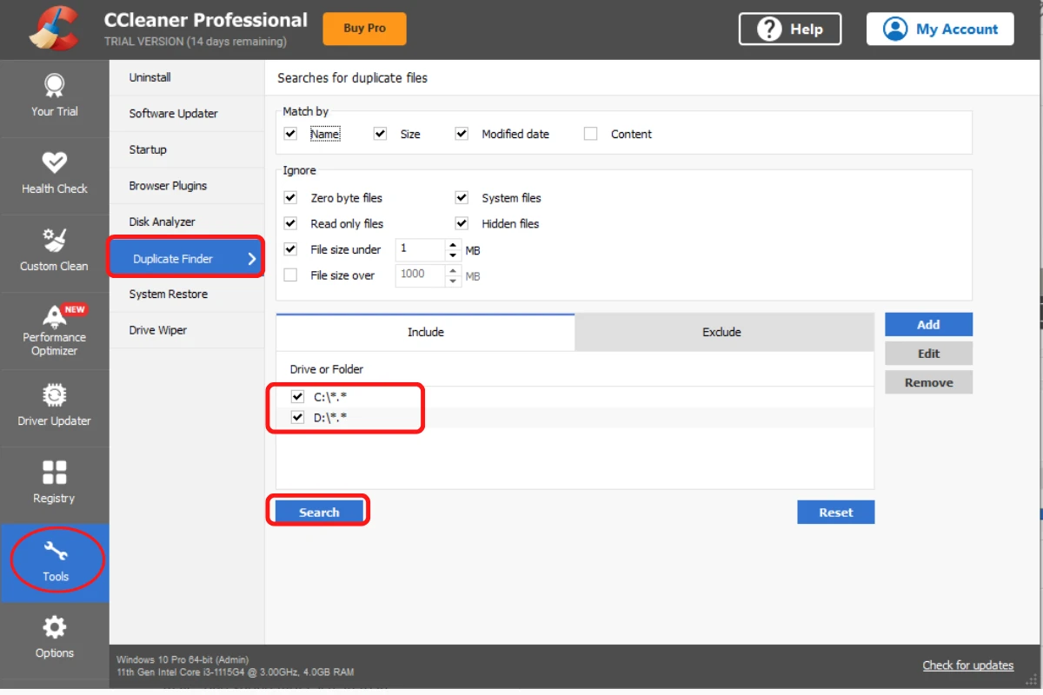The image size is (1043, 695).
Task: Click Reset button
Action: pyautogui.click(x=835, y=513)
